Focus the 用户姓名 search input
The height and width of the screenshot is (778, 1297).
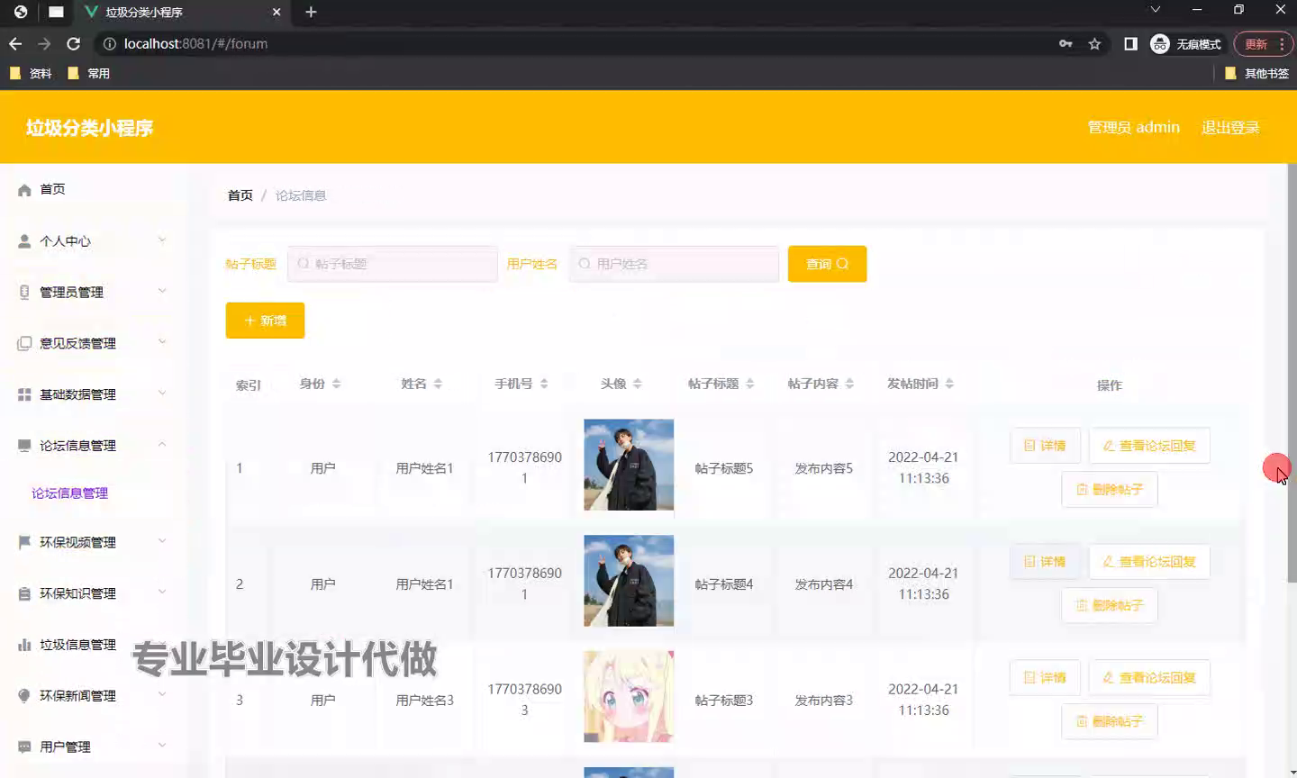point(674,264)
